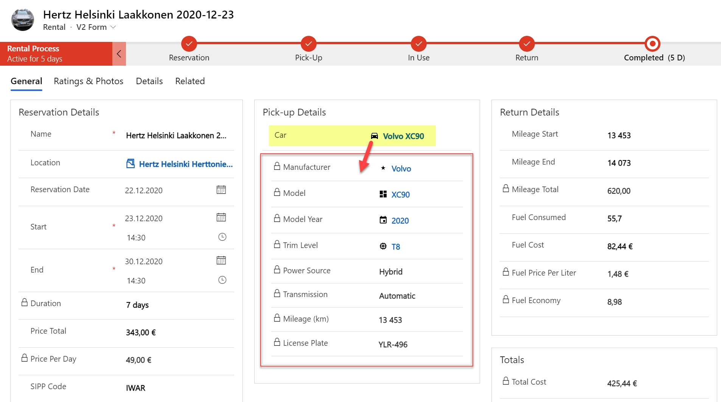
Task: Open the Related tab
Action: (190, 81)
